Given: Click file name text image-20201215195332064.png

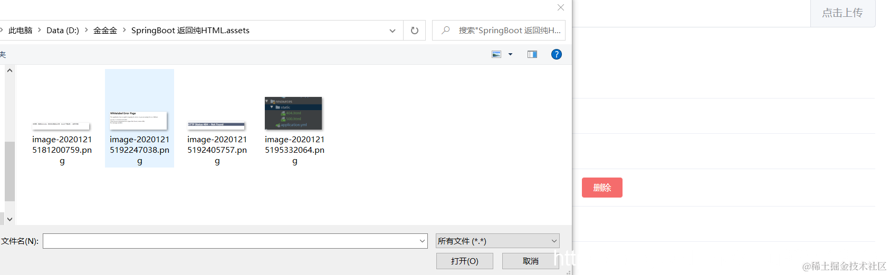Looking at the screenshot, I should tap(295, 150).
